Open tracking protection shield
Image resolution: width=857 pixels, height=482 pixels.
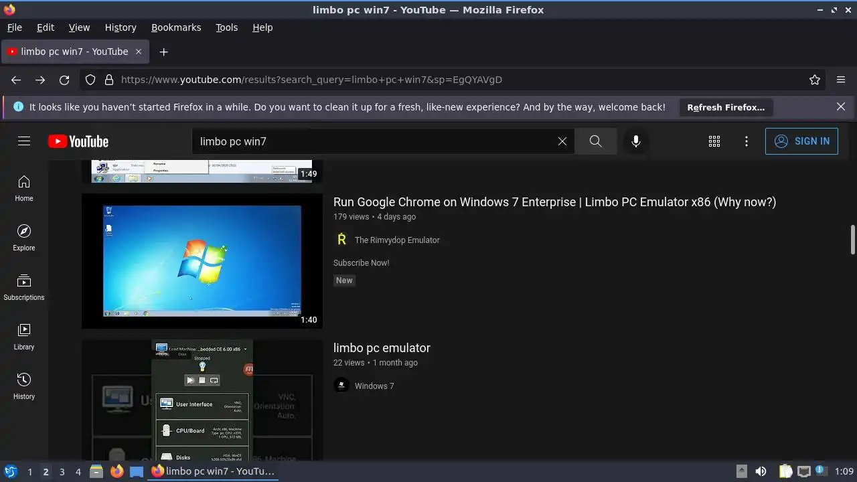click(x=90, y=80)
